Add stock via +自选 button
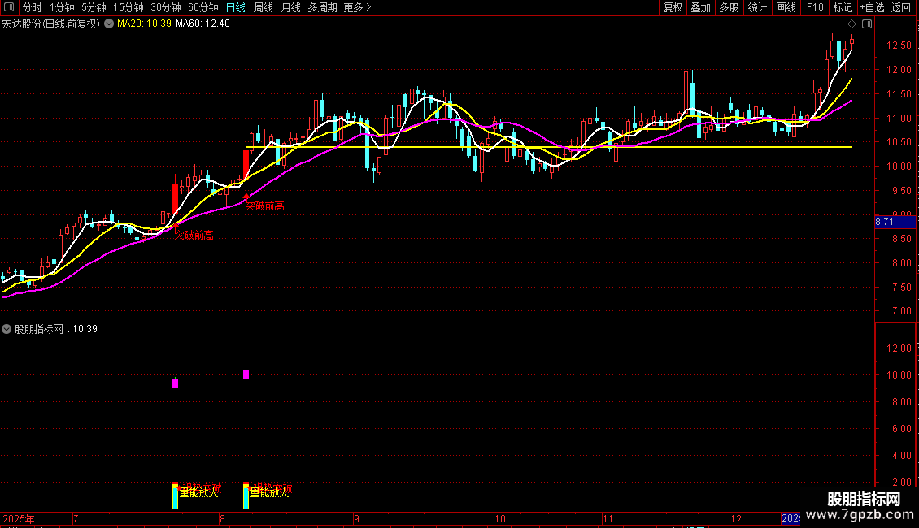The image size is (919, 528). point(872,7)
